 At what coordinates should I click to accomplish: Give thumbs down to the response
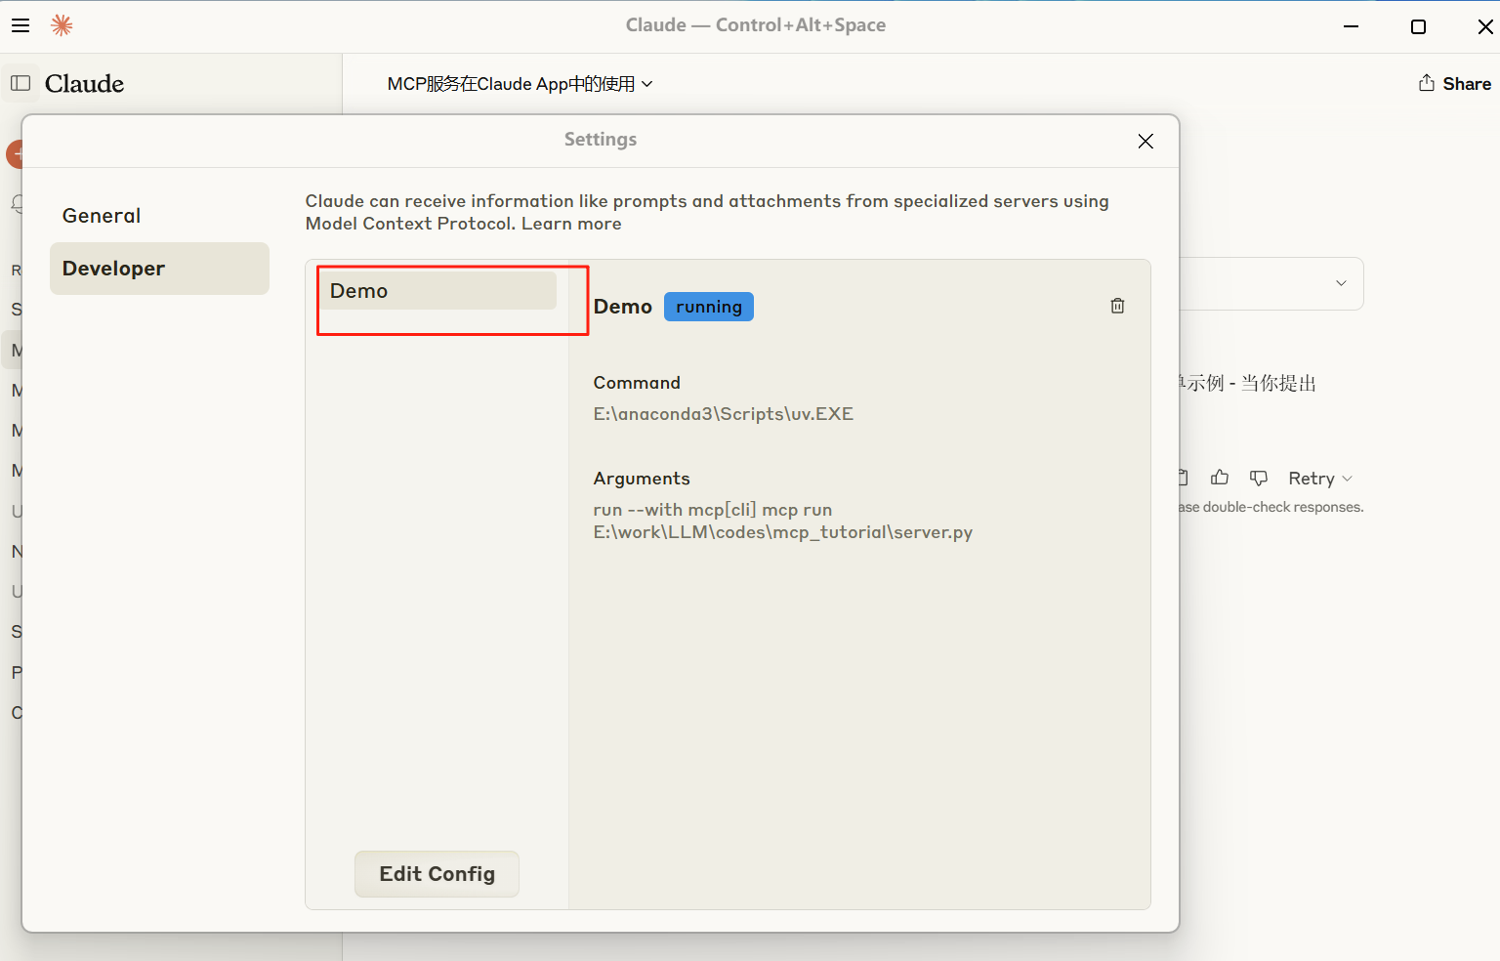(x=1259, y=478)
